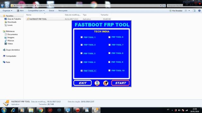Sort by the Data de modificaç... column
Screen dimensions: 202x113
pos(73,15)
